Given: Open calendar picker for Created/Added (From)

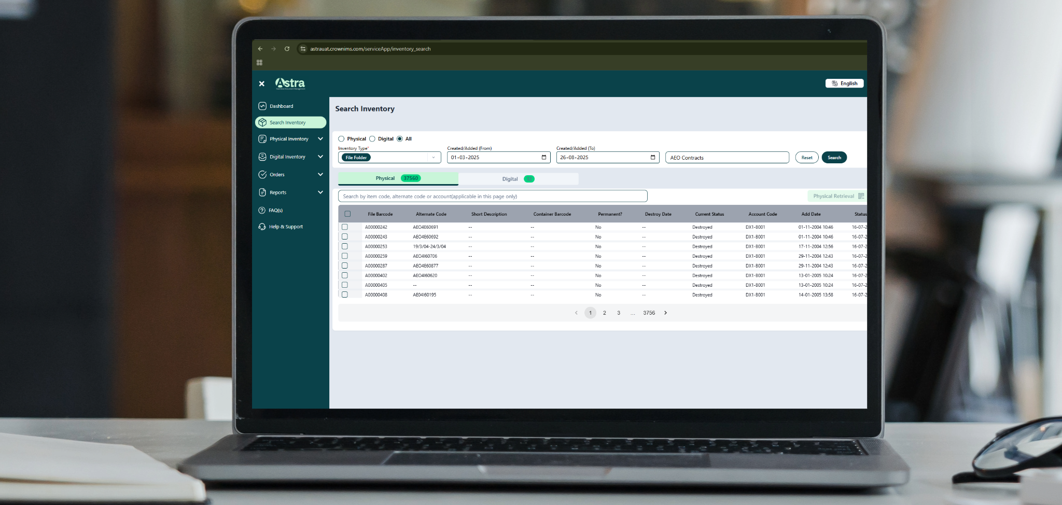Looking at the screenshot, I should coord(543,158).
